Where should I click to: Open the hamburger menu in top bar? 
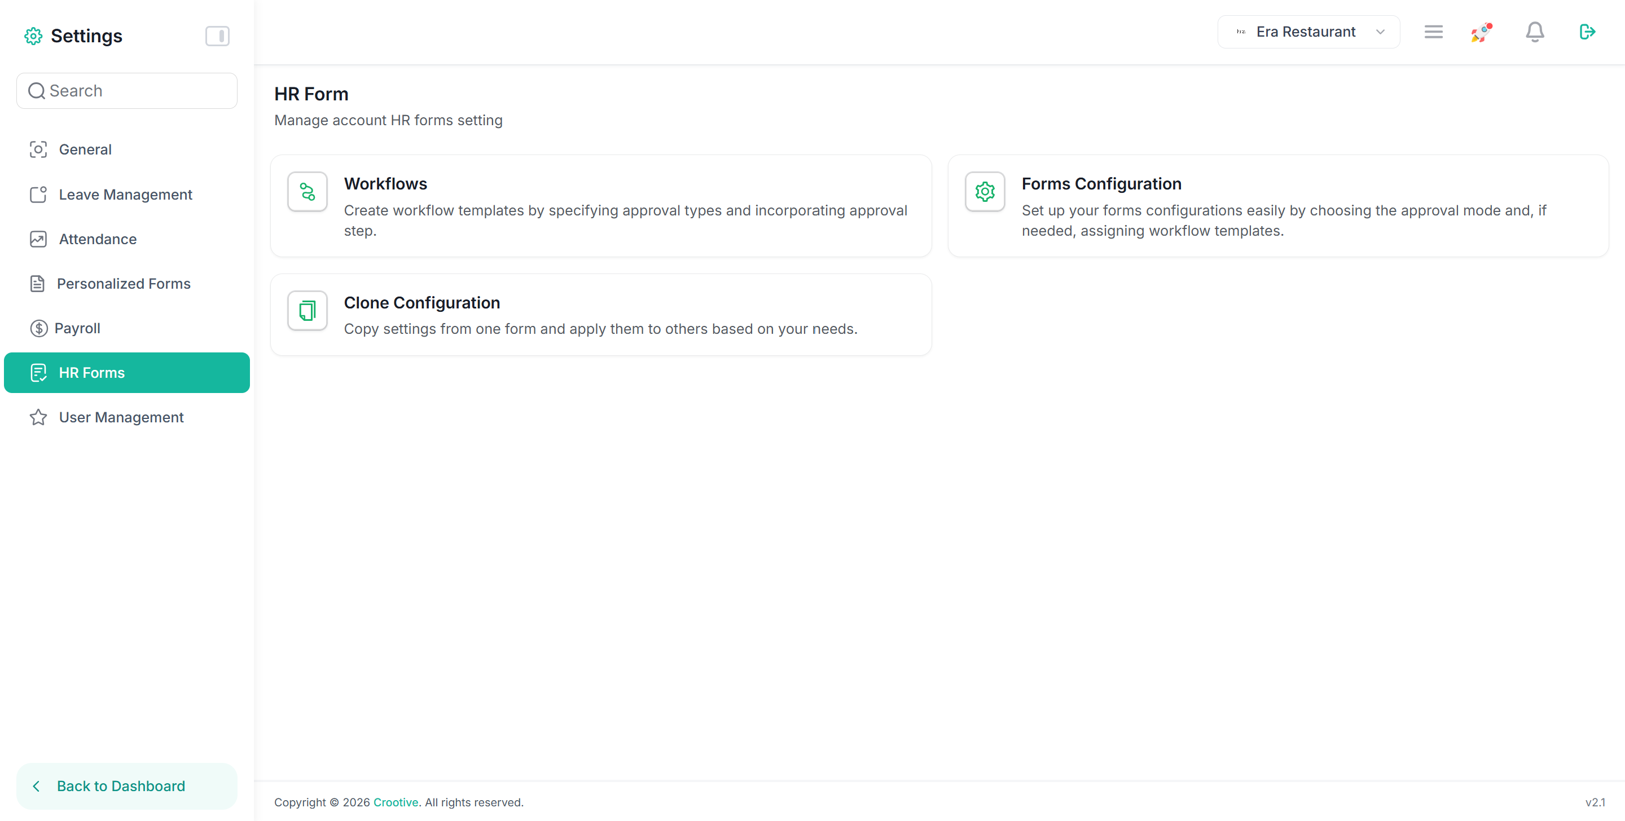1433,32
